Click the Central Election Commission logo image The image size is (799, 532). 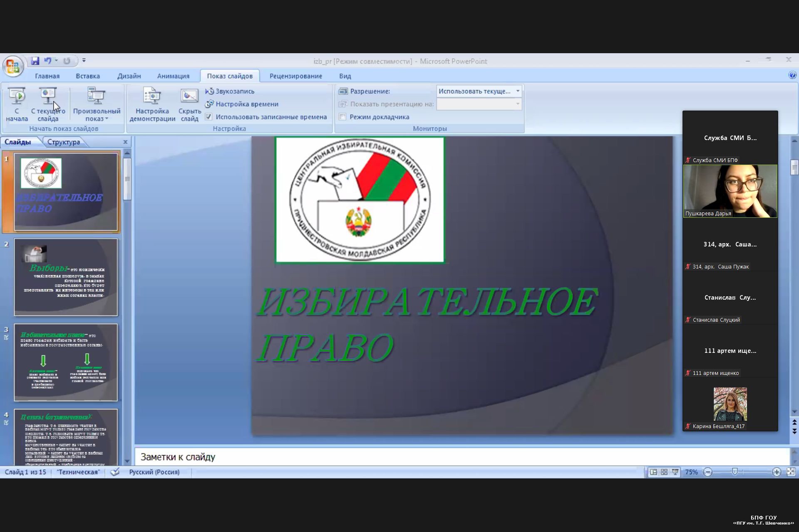pyautogui.click(x=360, y=200)
